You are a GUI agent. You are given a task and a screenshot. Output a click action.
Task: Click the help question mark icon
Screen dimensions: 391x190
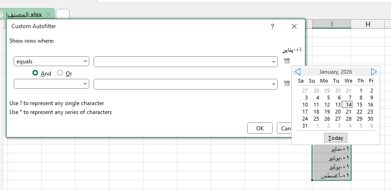[x=272, y=27]
